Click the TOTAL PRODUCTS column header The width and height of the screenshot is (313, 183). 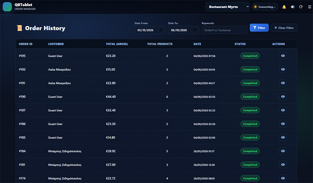pos(160,44)
